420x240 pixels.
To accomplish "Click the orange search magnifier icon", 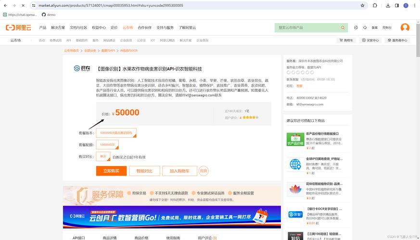I will pyautogui.click(x=343, y=27).
